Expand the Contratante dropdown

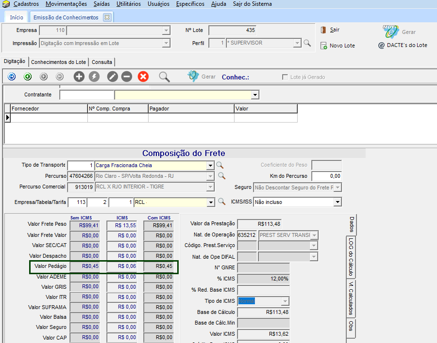coord(255,95)
